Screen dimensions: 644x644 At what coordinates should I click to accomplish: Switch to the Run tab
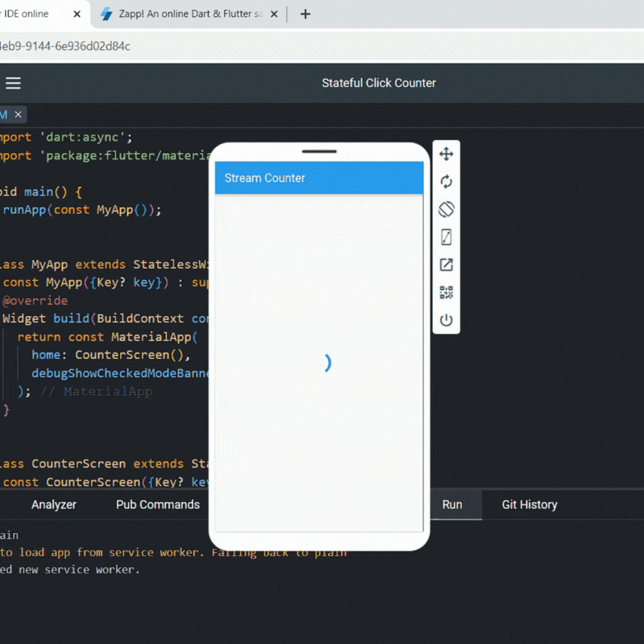452,505
